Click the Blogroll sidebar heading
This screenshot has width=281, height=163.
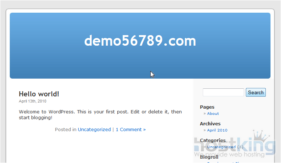pyautogui.click(x=209, y=157)
